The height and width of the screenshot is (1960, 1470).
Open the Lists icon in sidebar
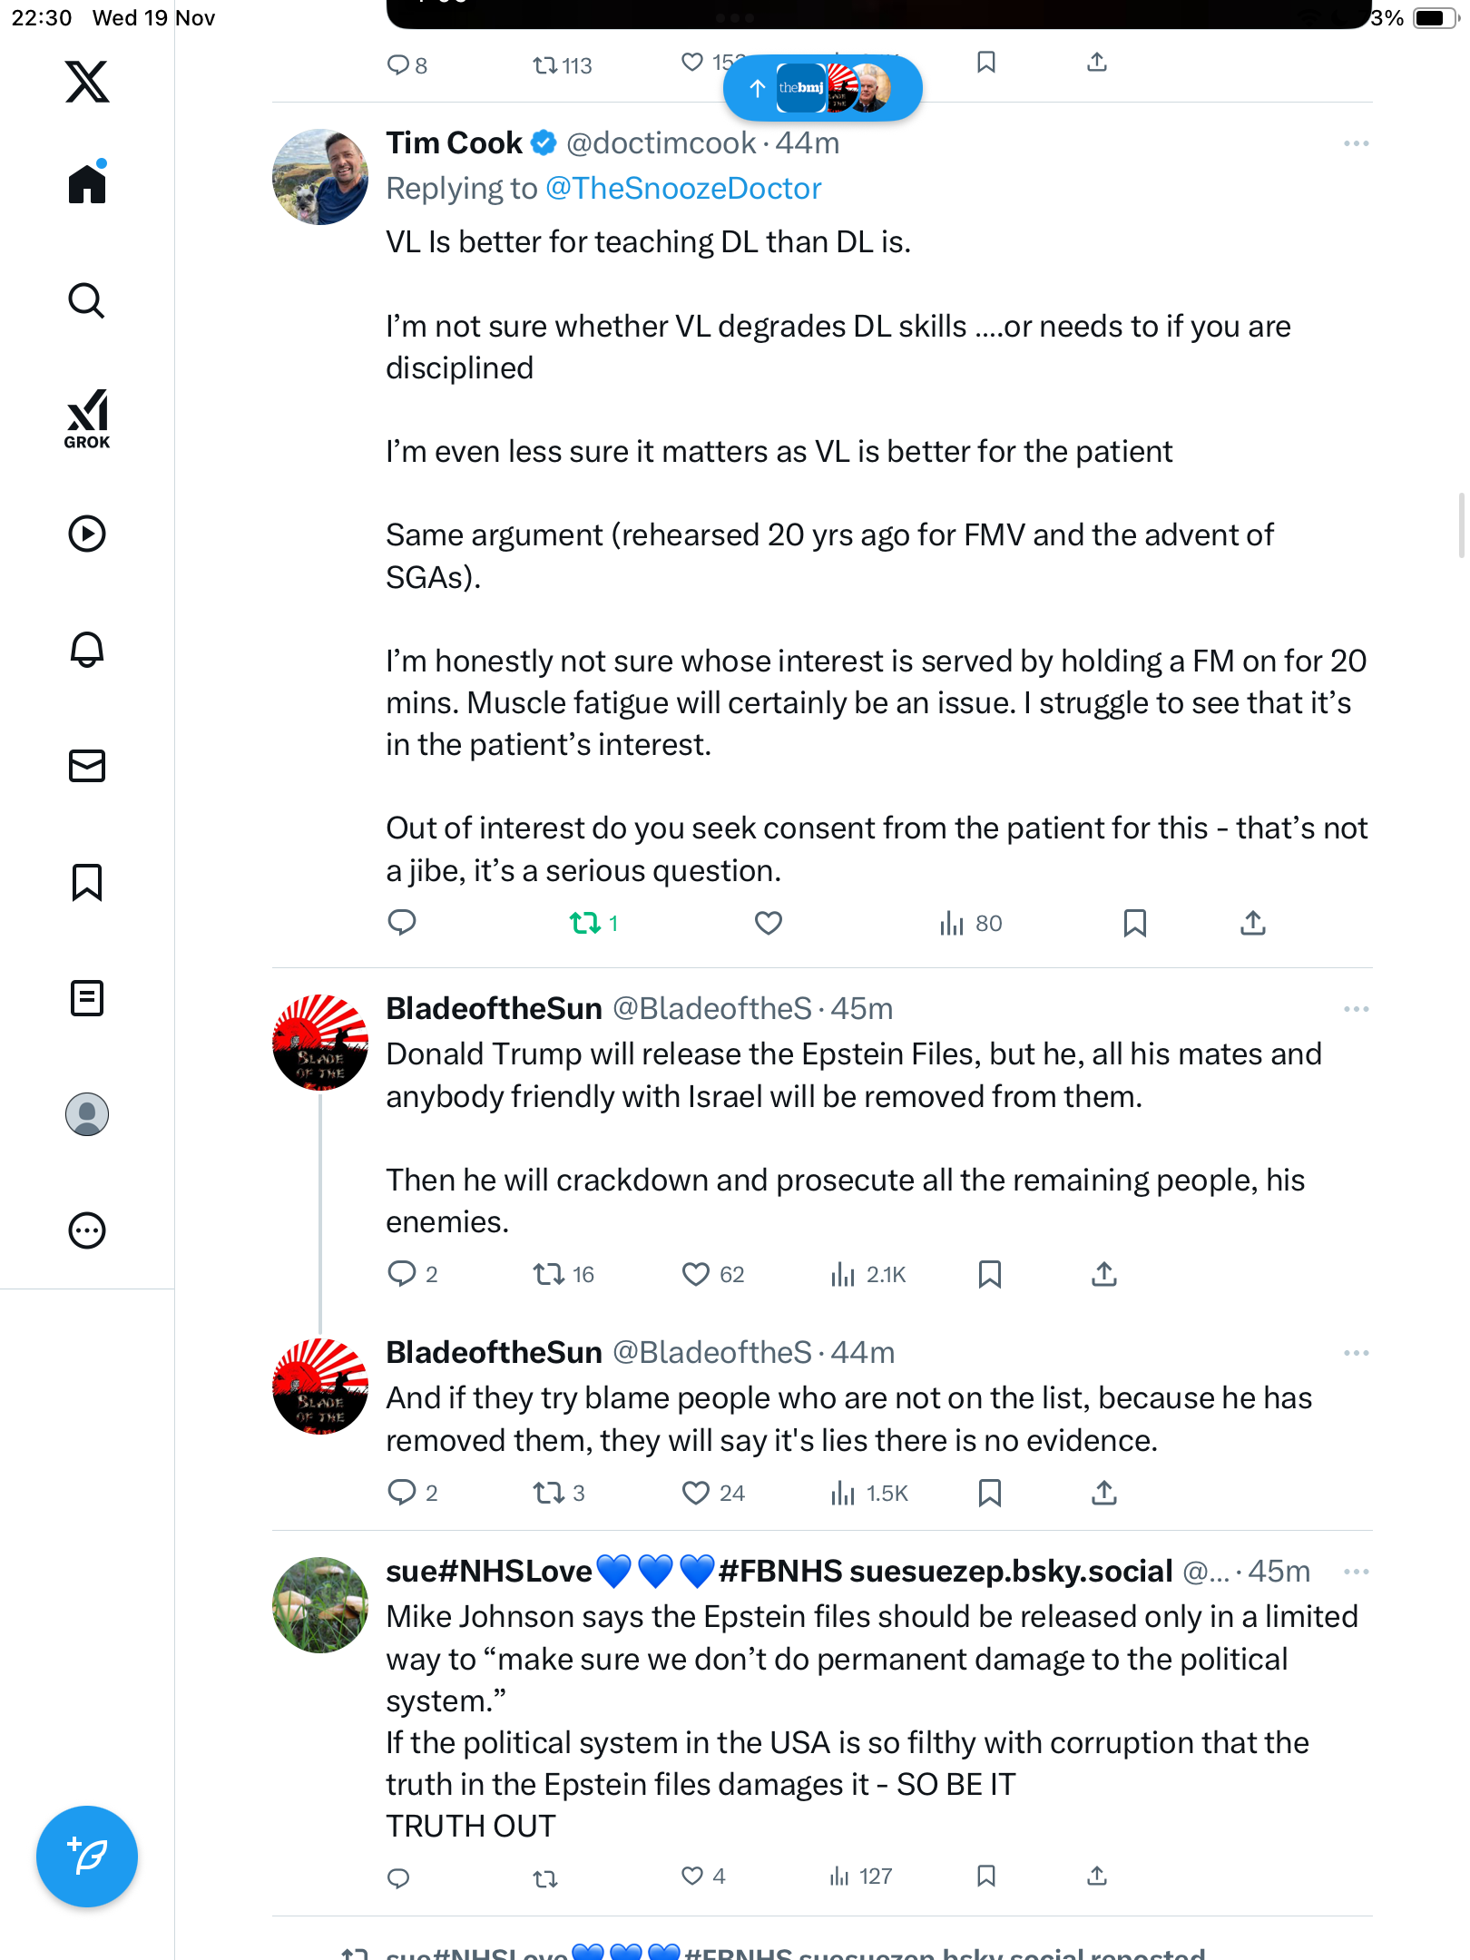[87, 998]
